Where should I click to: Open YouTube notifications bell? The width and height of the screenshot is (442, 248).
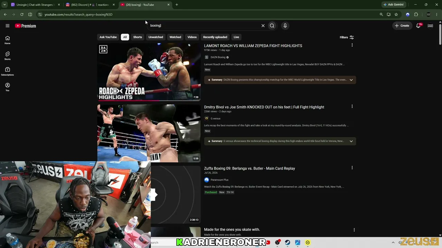pos(419,26)
